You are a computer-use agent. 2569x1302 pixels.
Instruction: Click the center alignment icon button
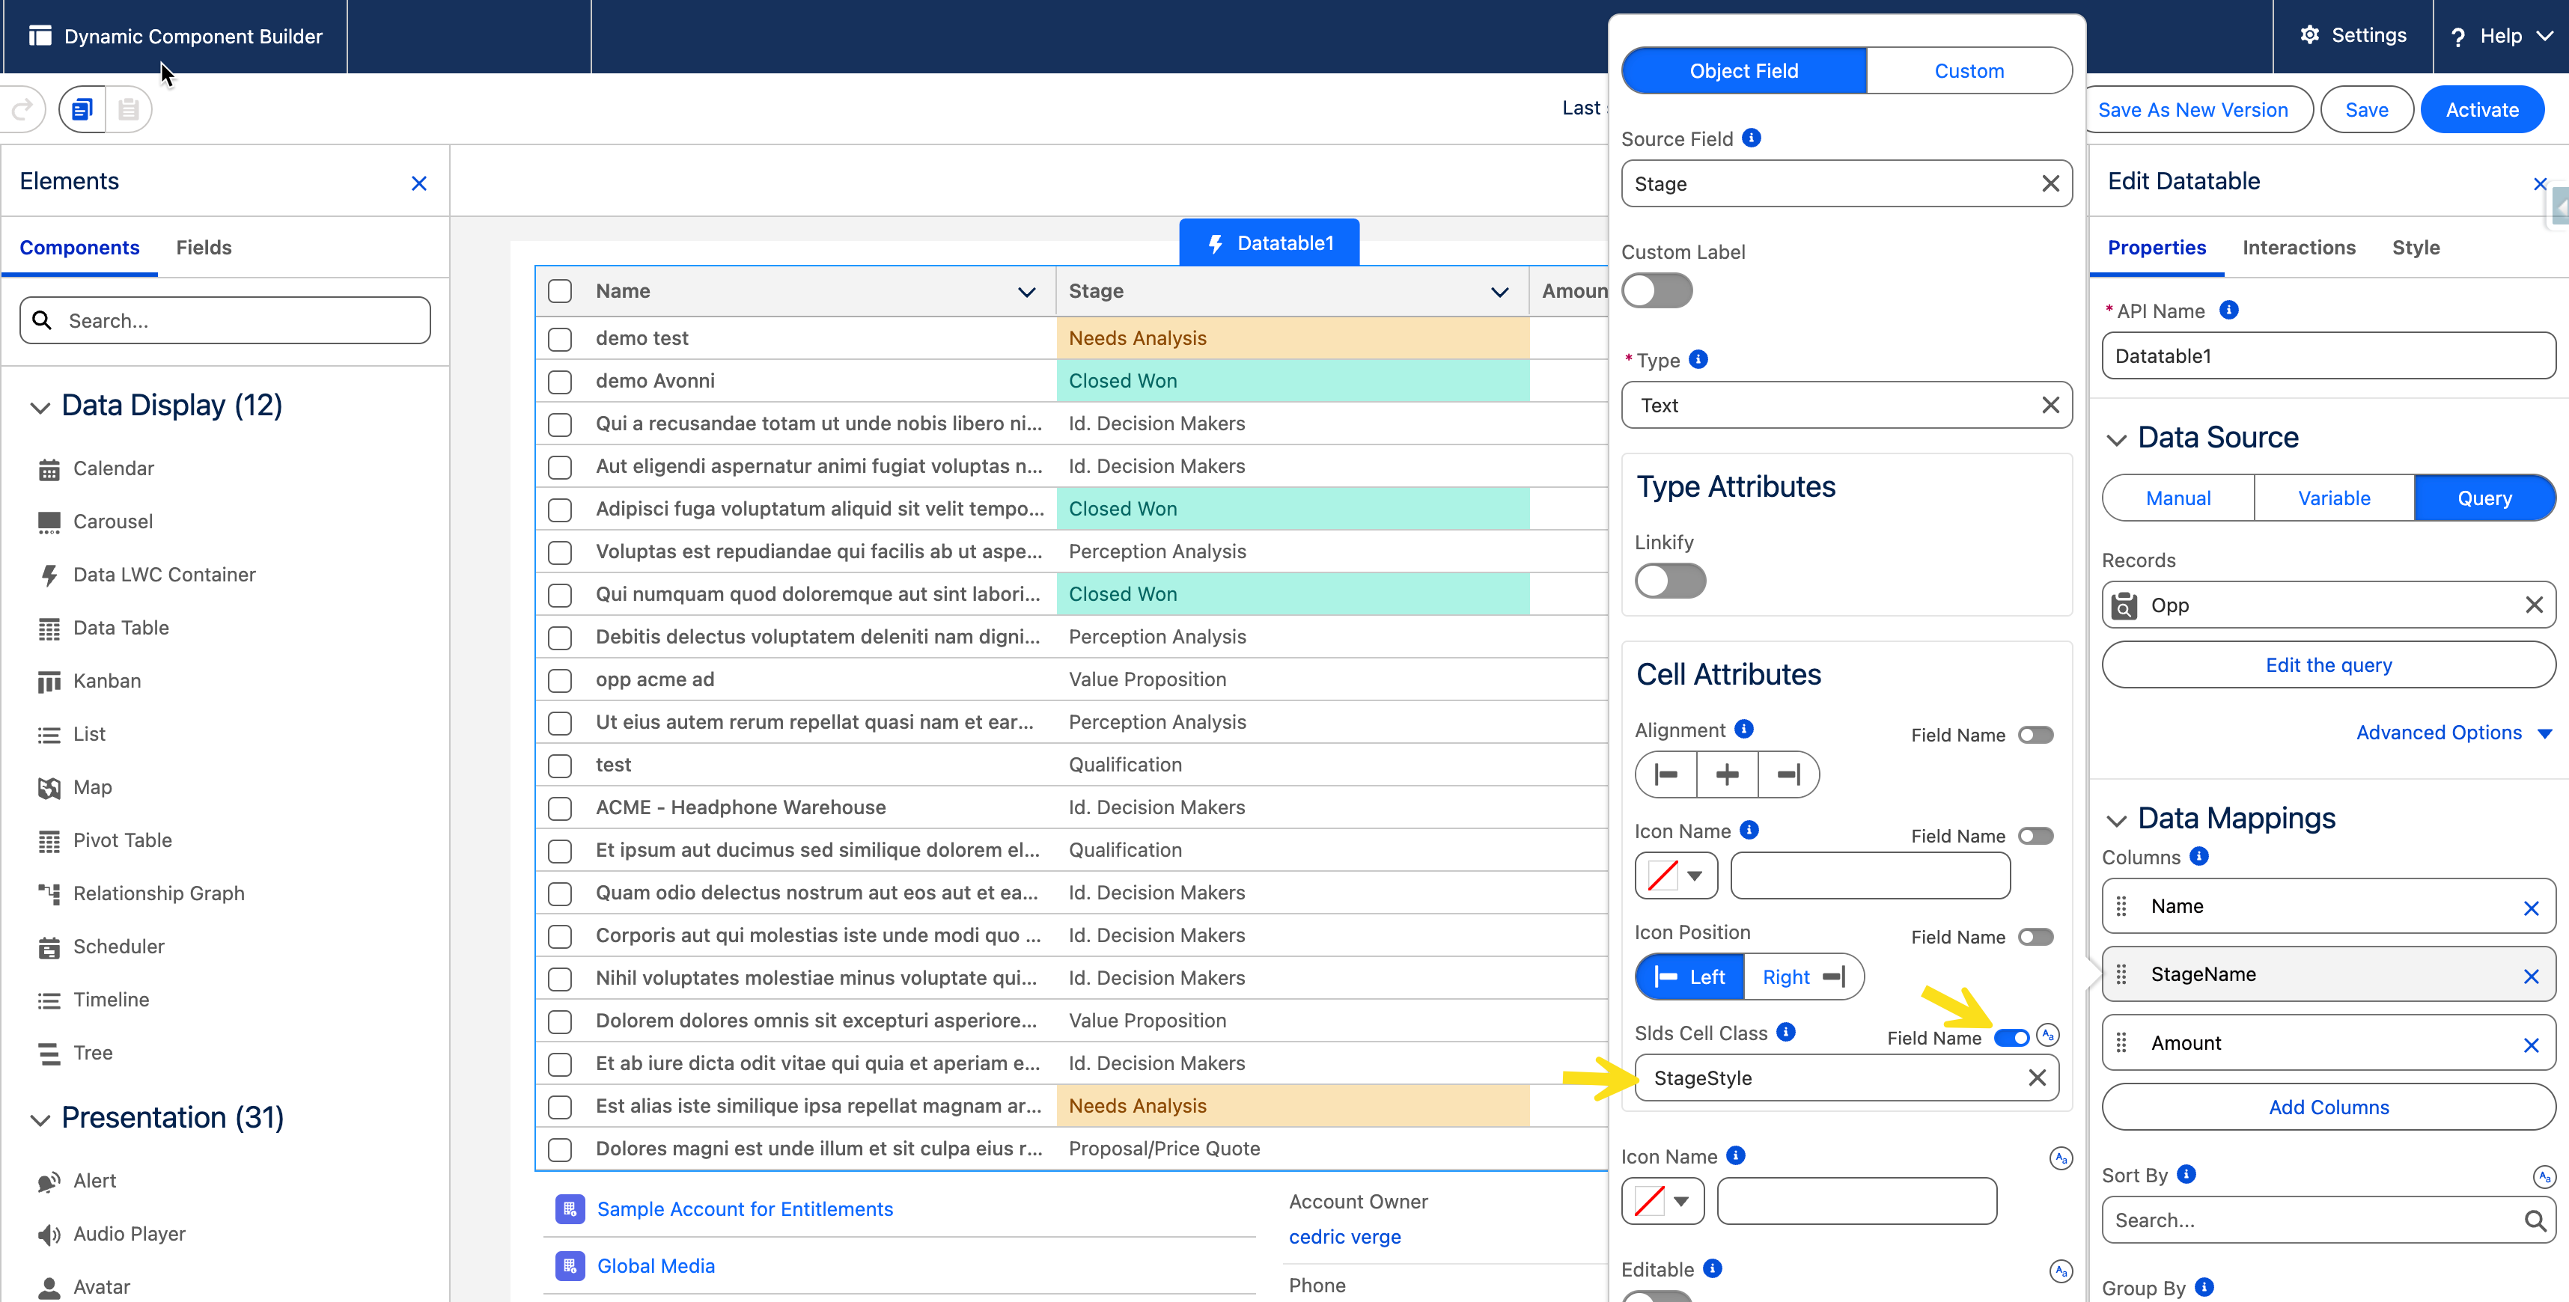click(1728, 774)
